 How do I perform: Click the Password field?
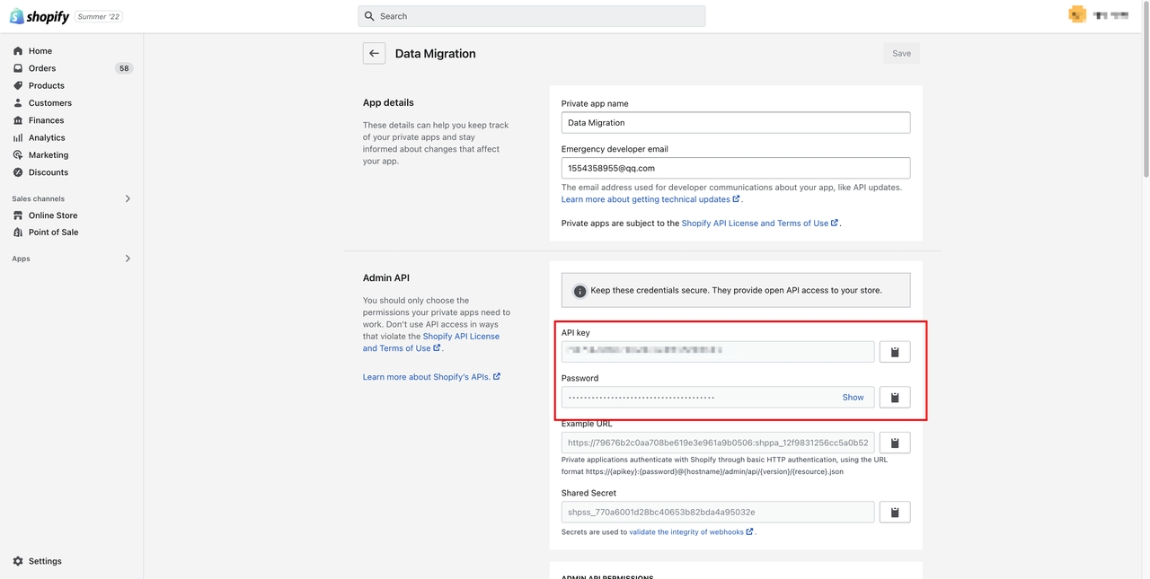coord(718,397)
